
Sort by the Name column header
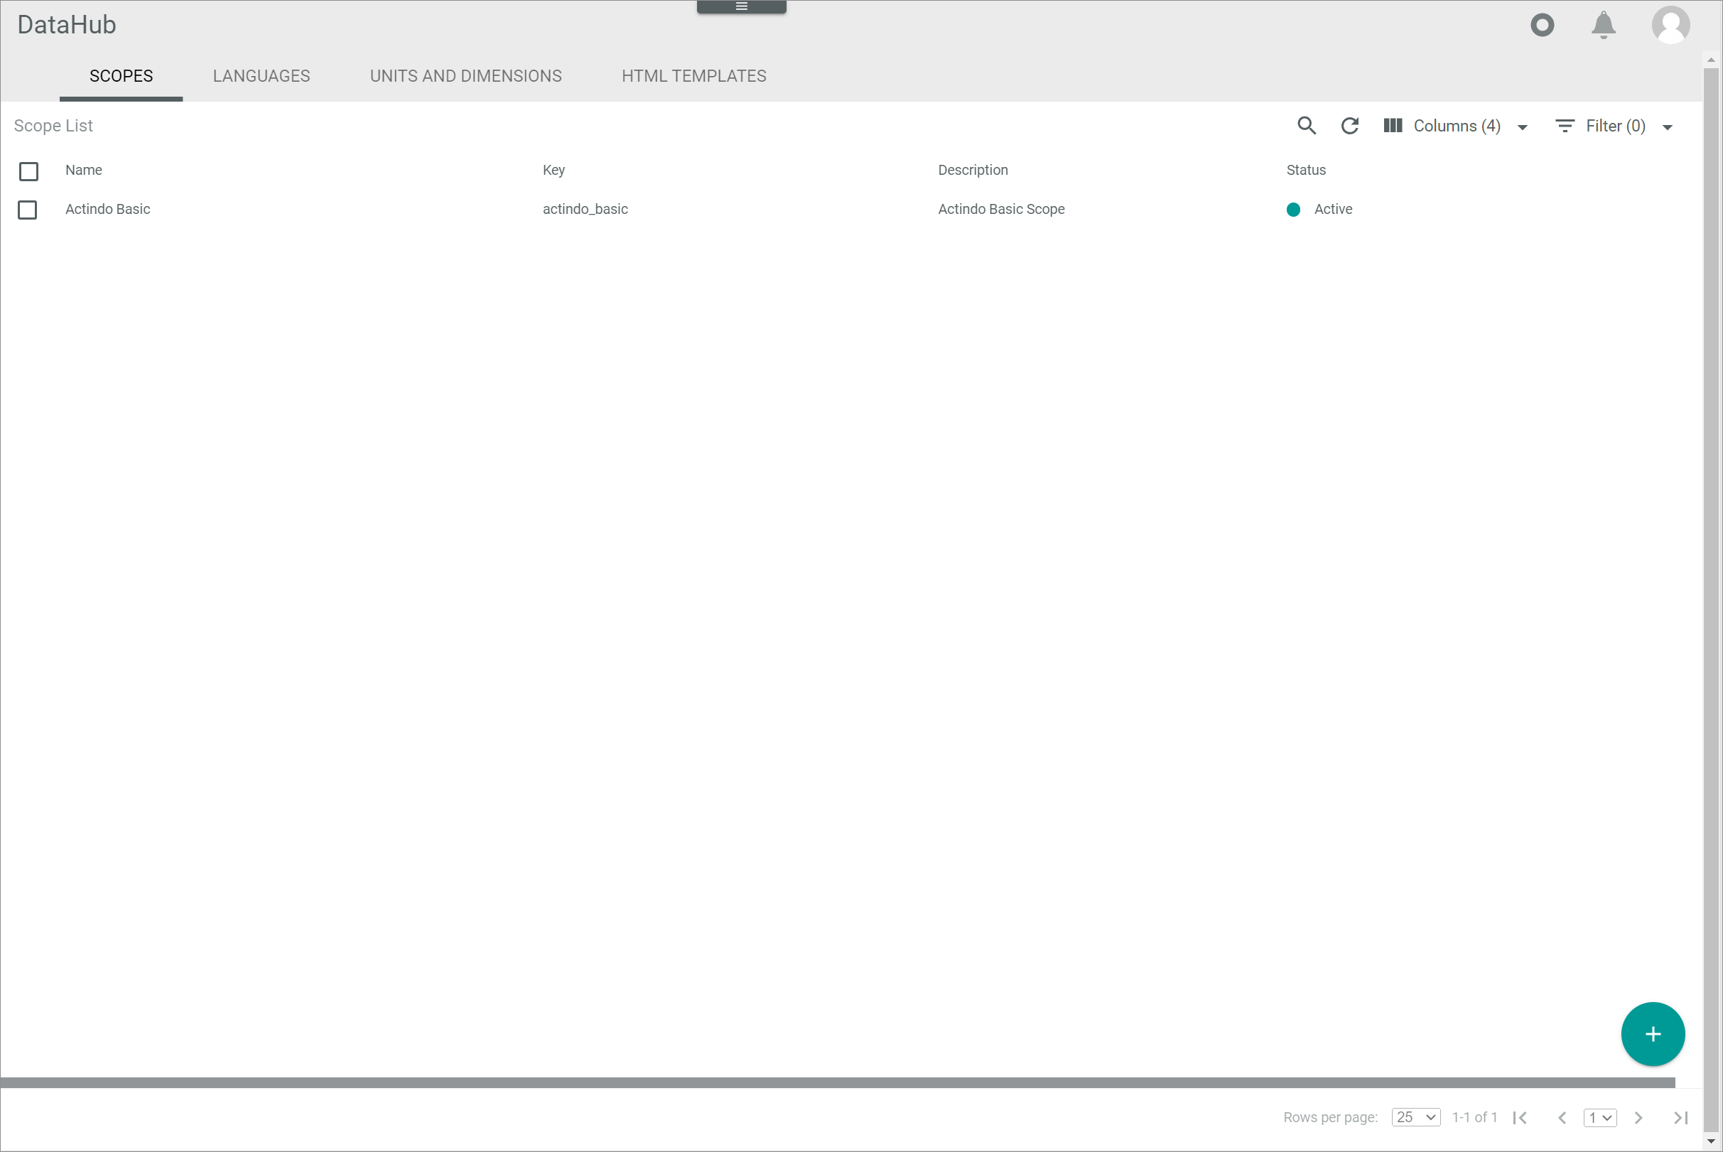[84, 170]
